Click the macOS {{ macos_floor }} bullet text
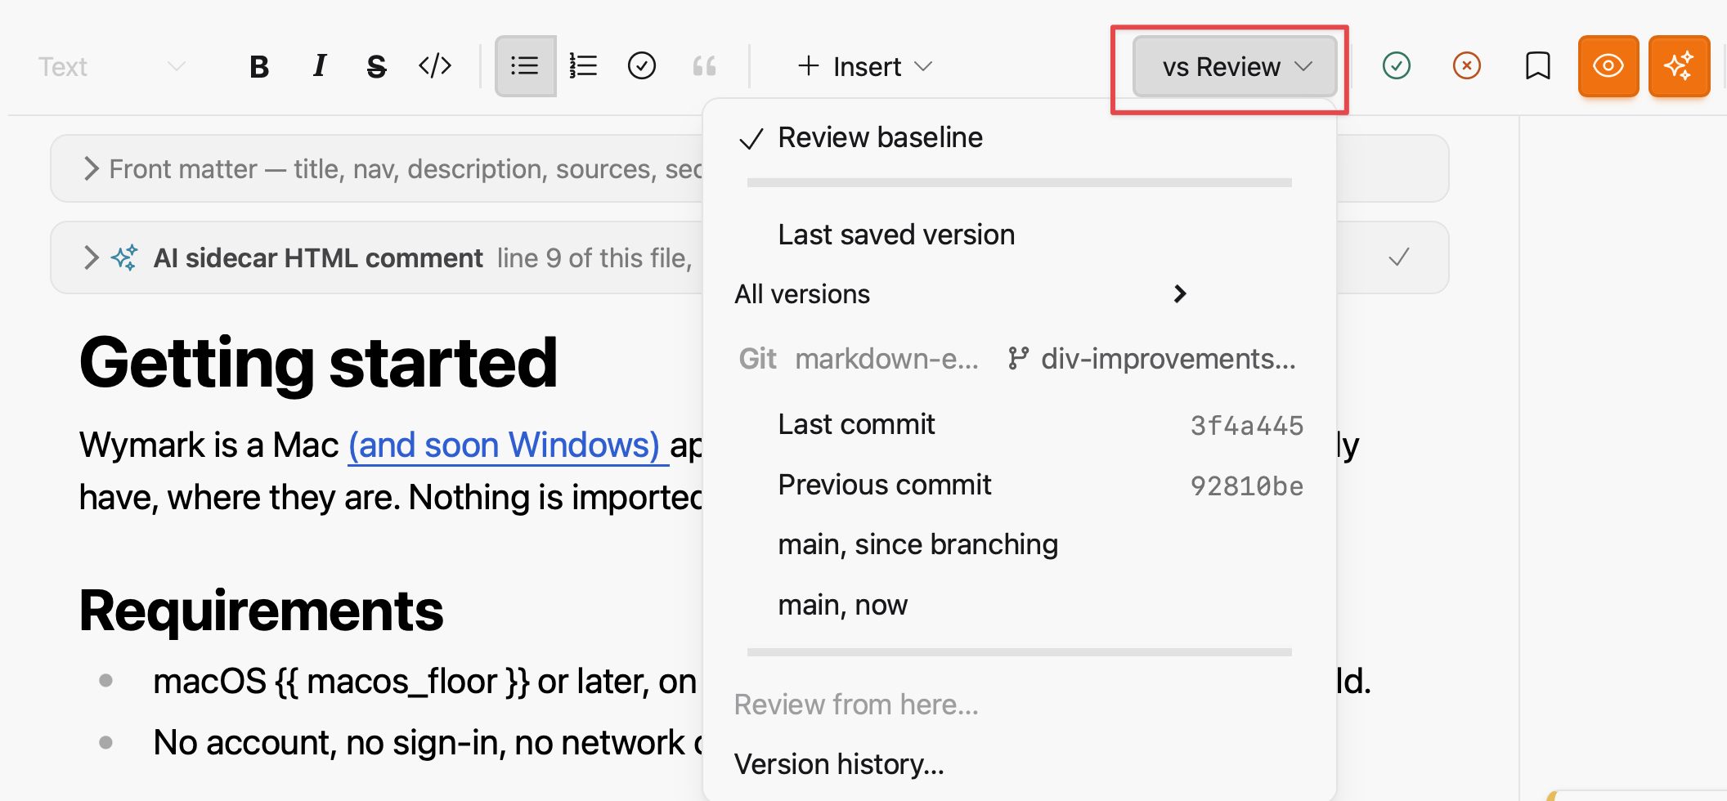The height and width of the screenshot is (801, 1727). [424, 682]
